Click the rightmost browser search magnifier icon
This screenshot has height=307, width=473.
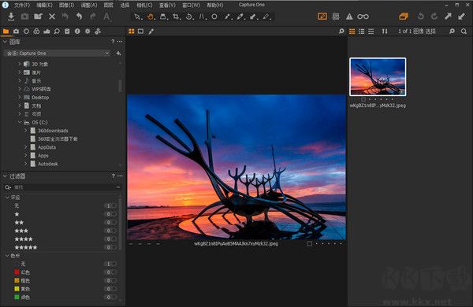click(464, 31)
